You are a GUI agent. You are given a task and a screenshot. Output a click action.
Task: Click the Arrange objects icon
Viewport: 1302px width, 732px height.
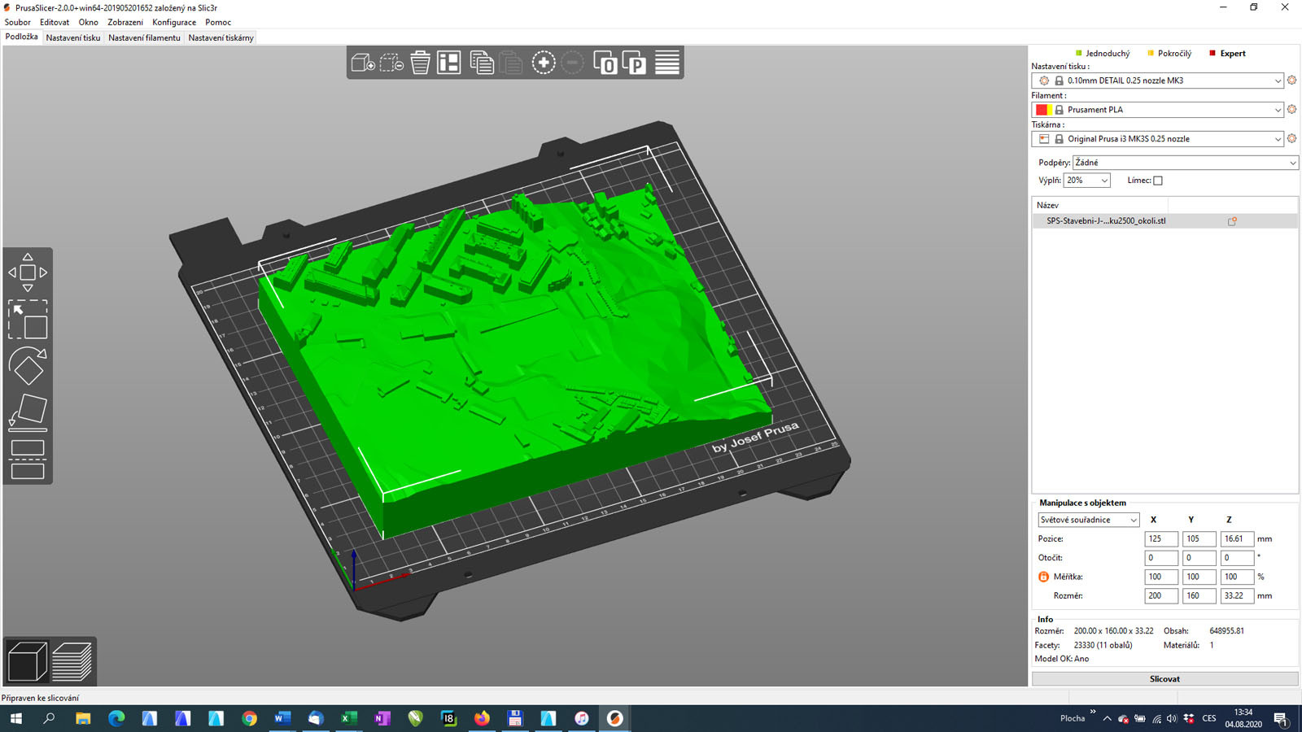point(449,63)
